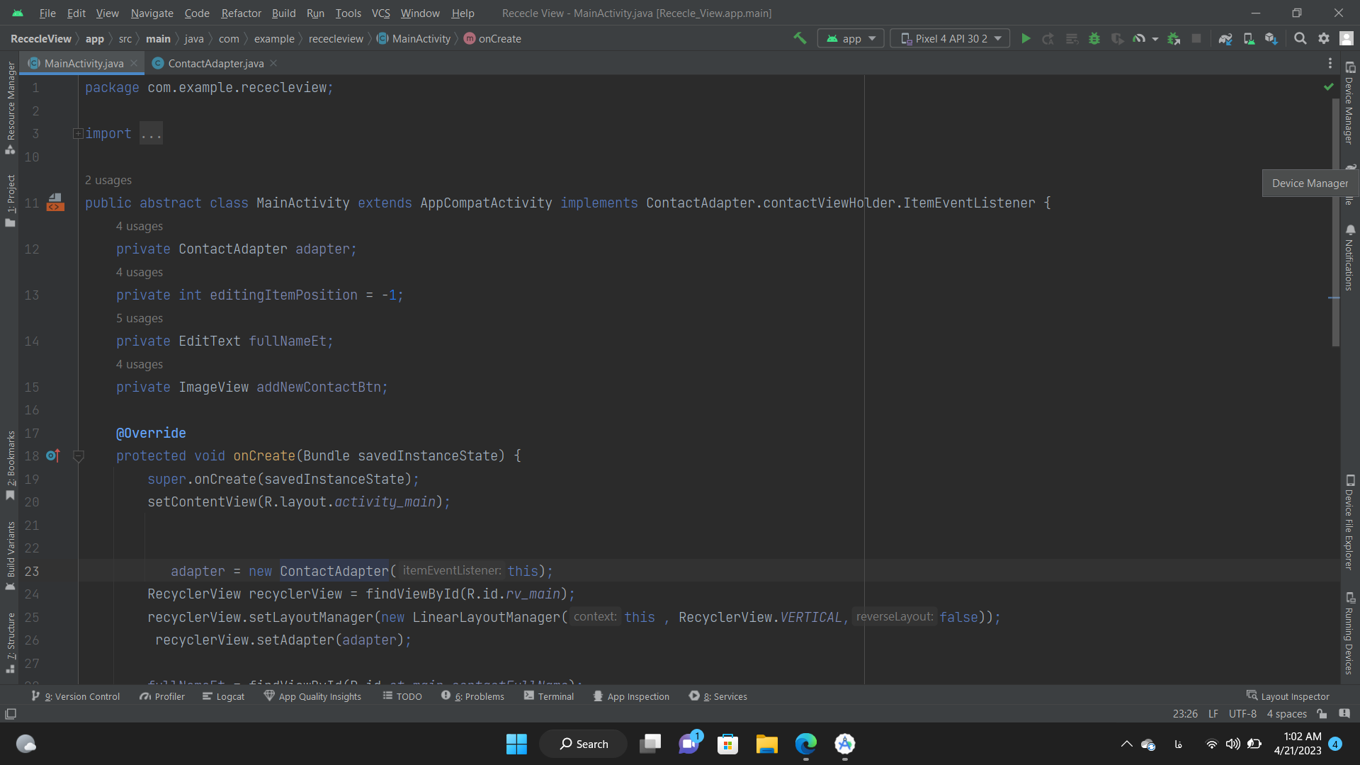Click the rececleview breadcrumb
This screenshot has height=765, width=1360.
336,38
